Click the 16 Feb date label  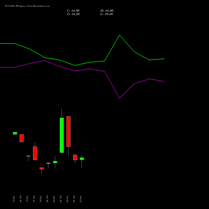click(20, 199)
